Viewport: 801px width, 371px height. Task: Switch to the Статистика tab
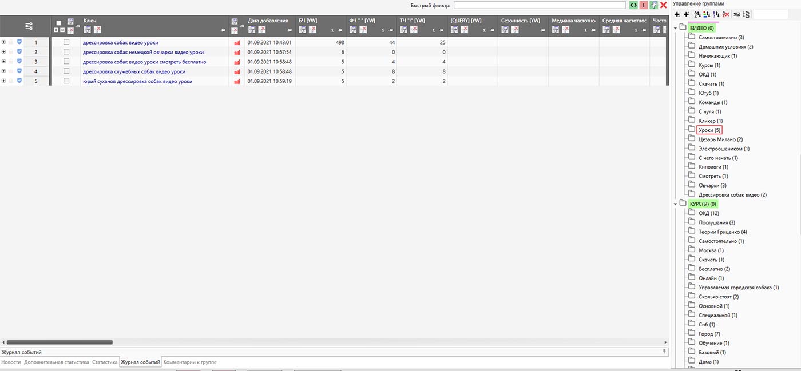[105, 362]
